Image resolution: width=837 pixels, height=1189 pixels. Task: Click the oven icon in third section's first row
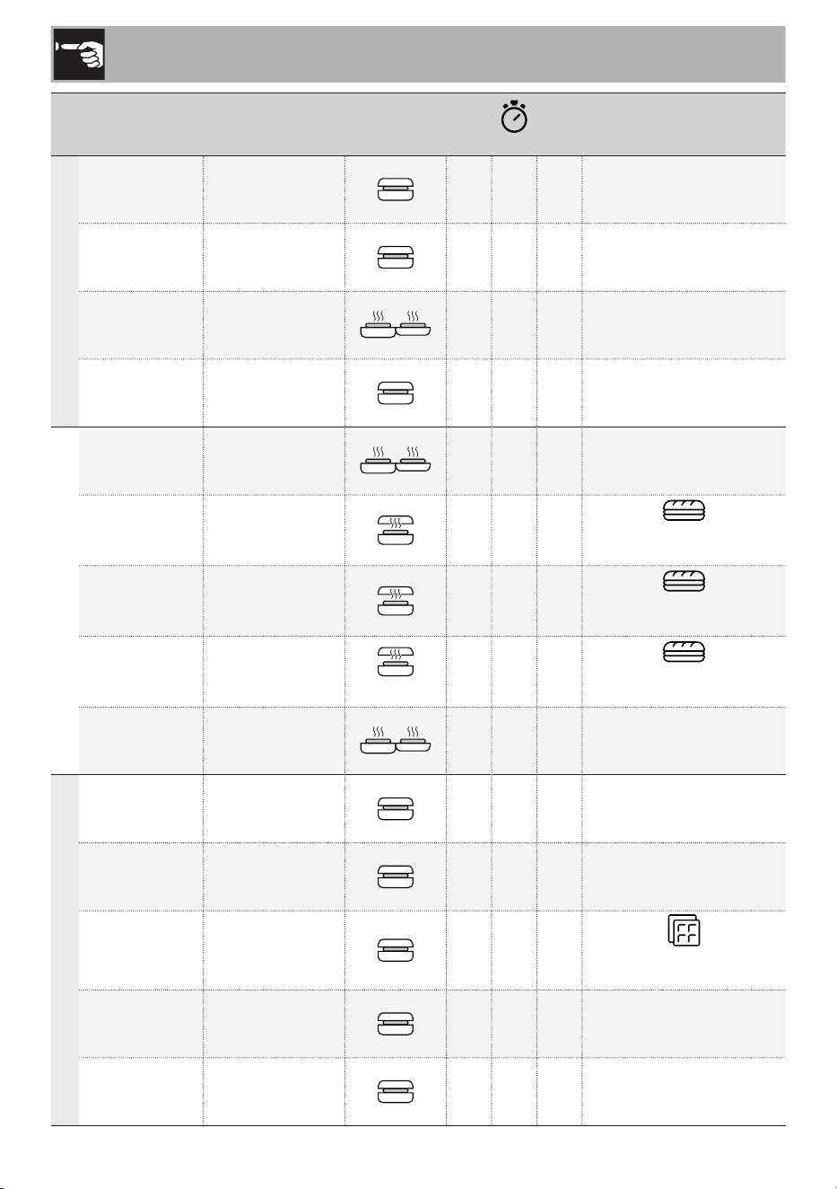[x=396, y=808]
